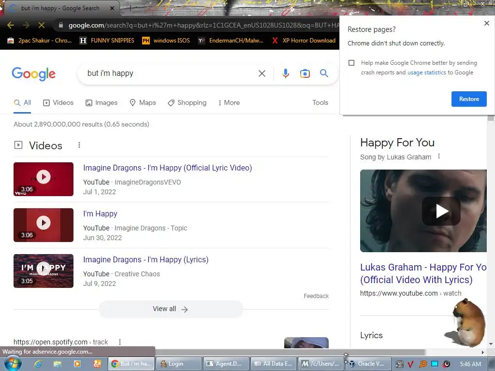
Task: Close the Google Search browser tab
Action: click(112, 8)
